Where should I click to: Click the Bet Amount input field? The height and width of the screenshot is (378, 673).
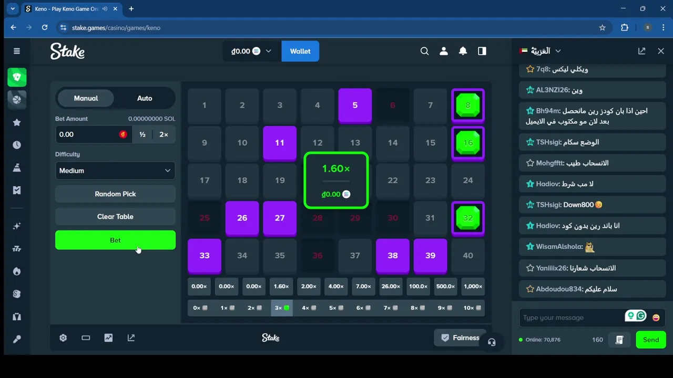click(93, 134)
